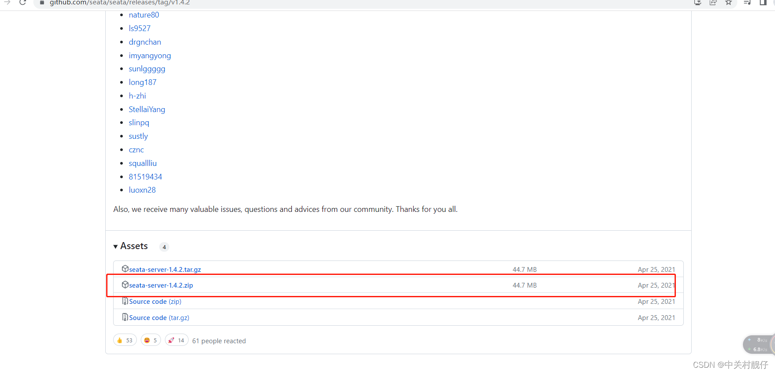Click the address bar URL
This screenshot has height=373, width=775.
pos(120,3)
